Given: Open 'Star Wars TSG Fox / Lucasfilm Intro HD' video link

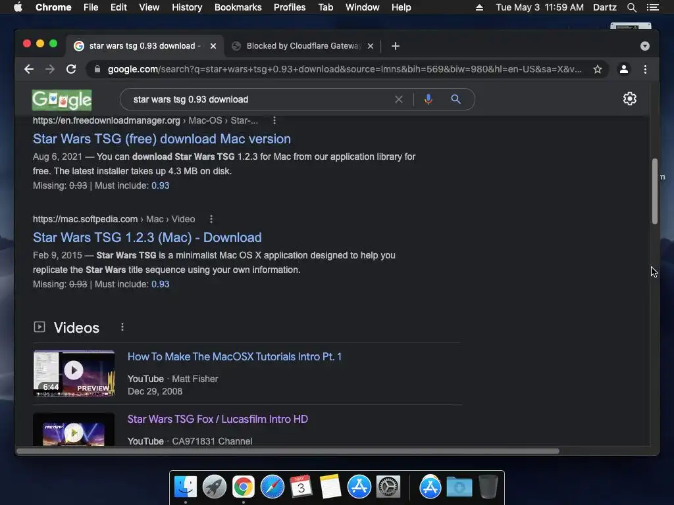Looking at the screenshot, I should (x=217, y=419).
